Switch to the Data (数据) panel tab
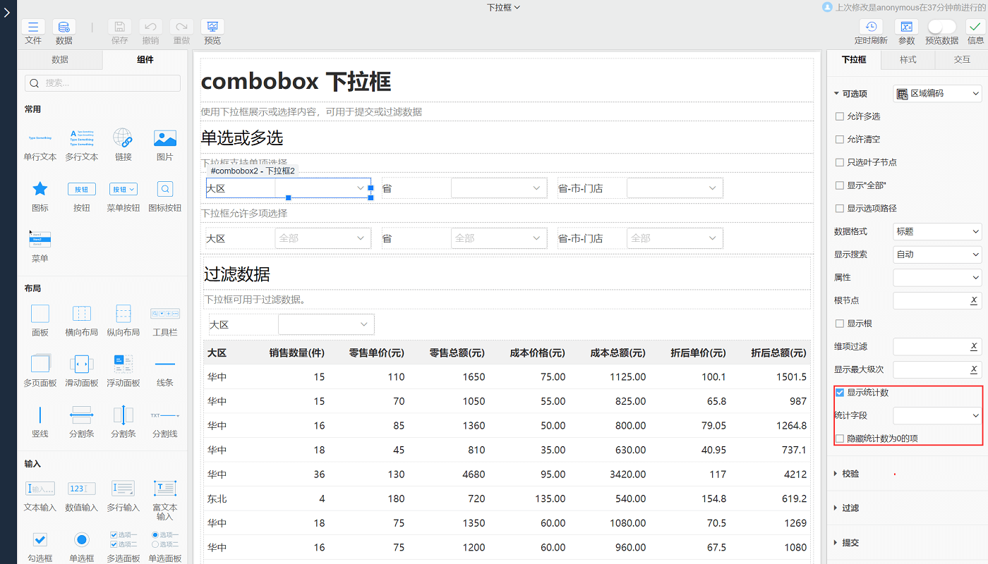The image size is (988, 564). click(60, 60)
